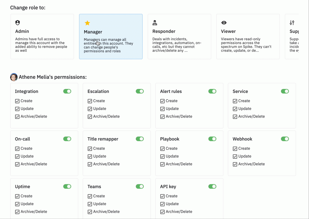309x219 pixels.
Task: Click the Manager star icon
Action: [87, 23]
